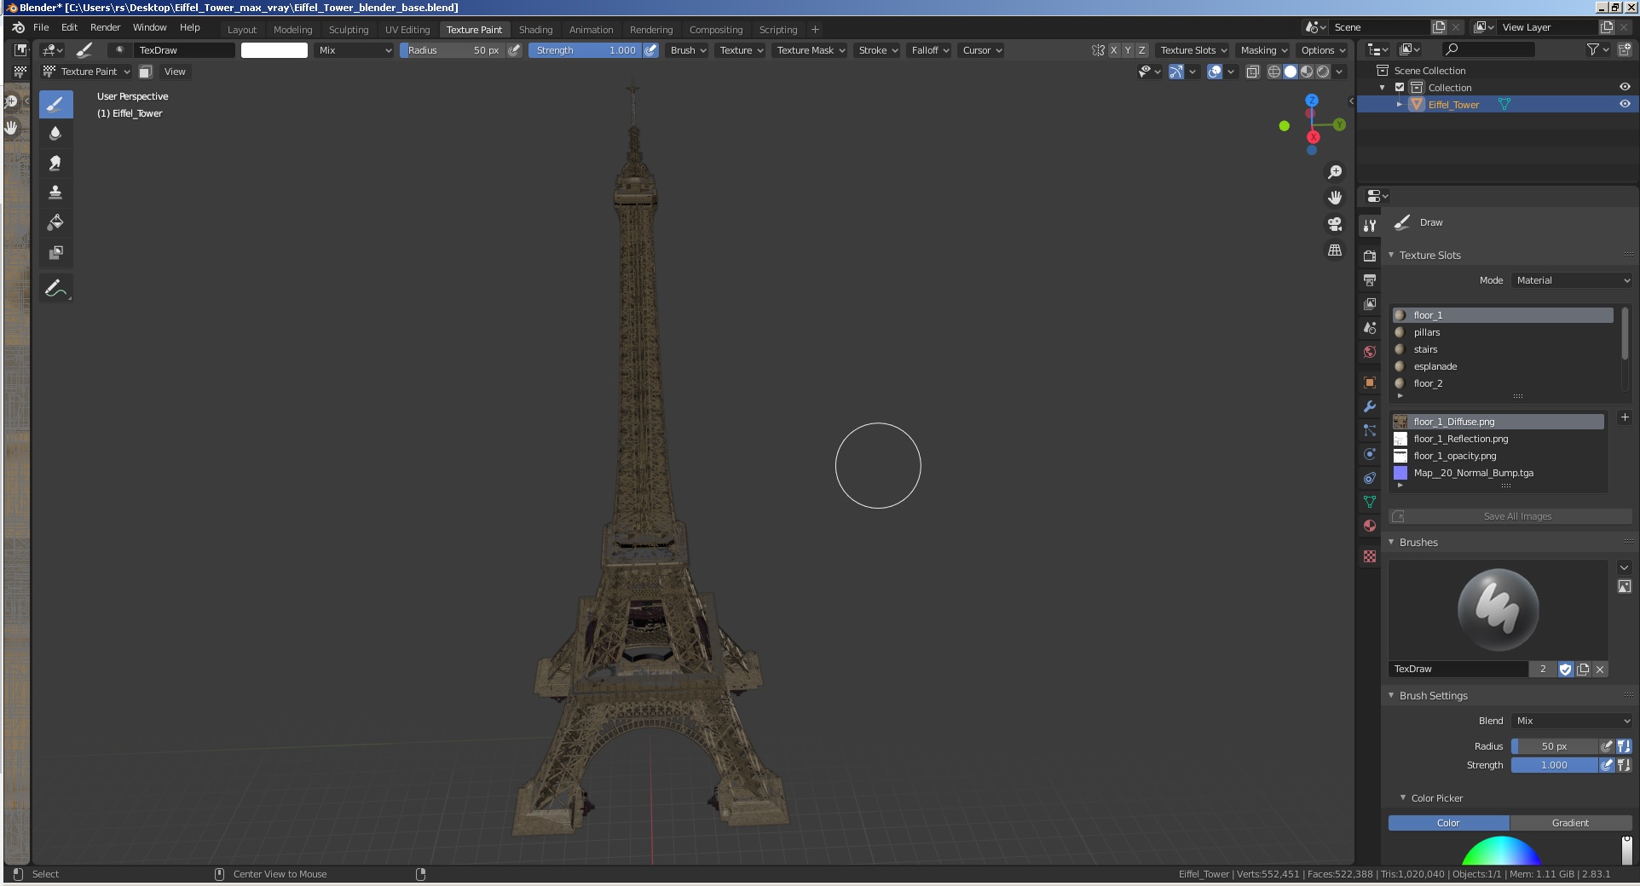Open Texture Paint mode selector dropdown
Screen dimensions: 1640x886
(x=87, y=72)
